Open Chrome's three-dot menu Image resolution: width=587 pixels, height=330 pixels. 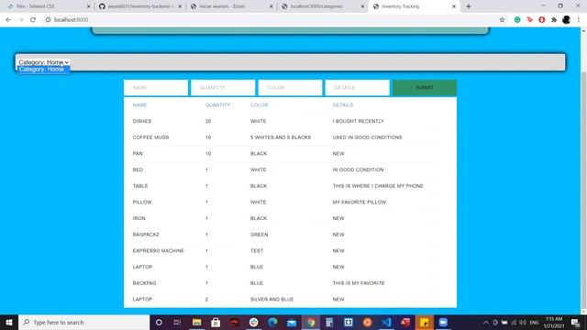[579, 20]
